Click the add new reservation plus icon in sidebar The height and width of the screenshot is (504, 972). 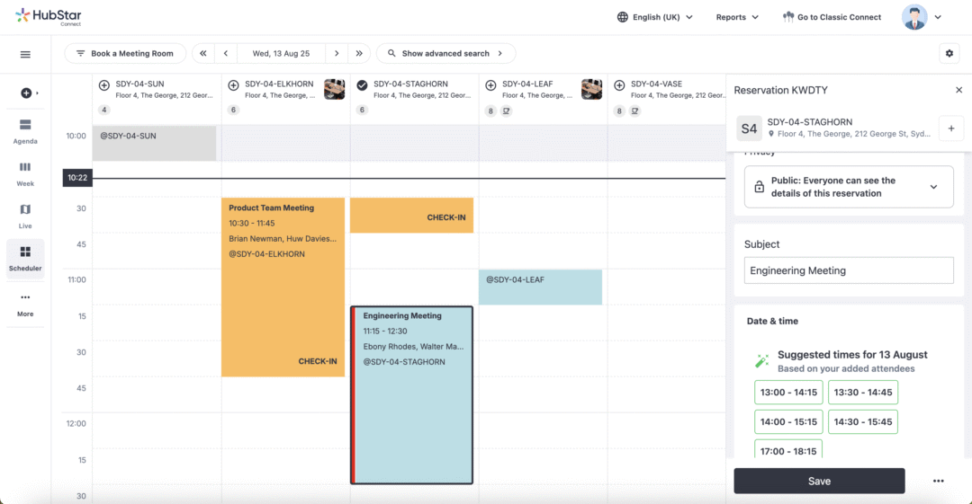tap(26, 93)
